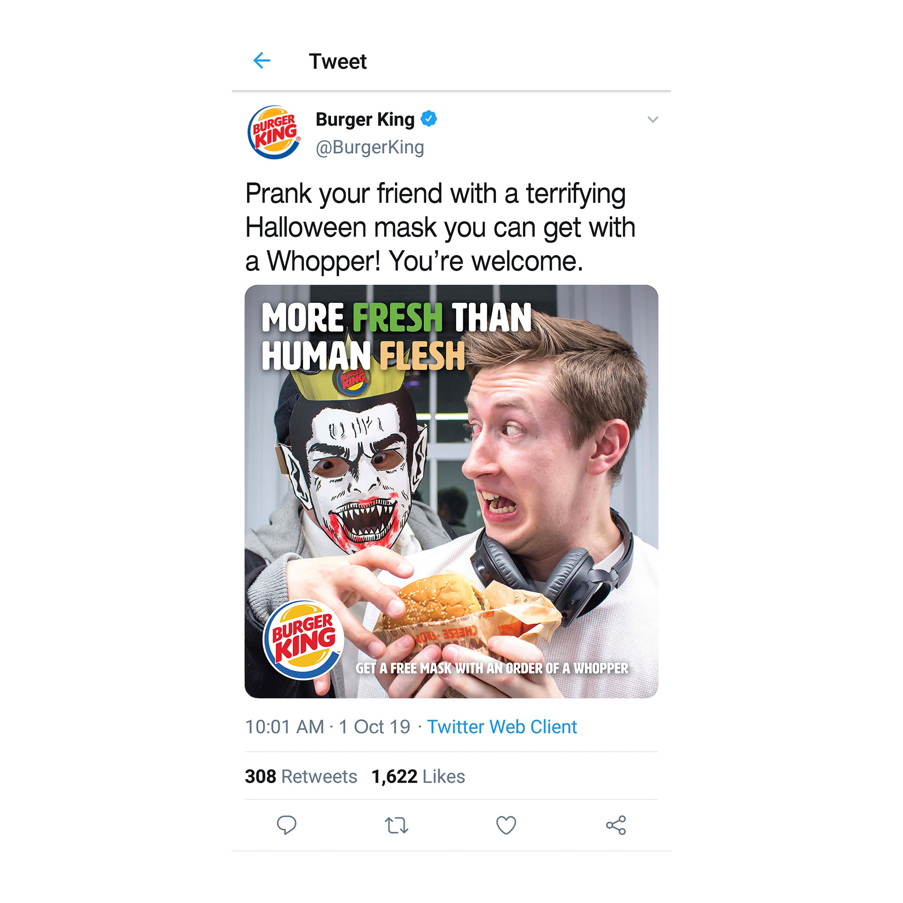Click the tweet text about Halloween mask
This screenshot has height=903, width=903.
440,227
